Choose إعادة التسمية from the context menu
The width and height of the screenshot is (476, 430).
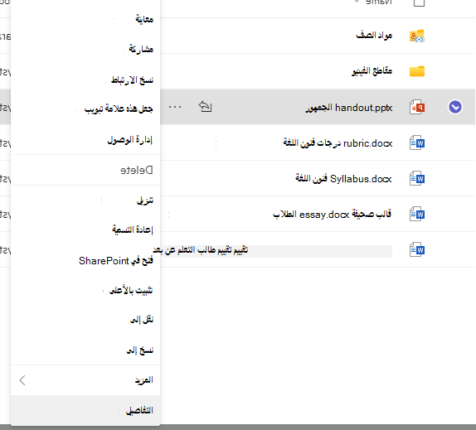click(85, 229)
